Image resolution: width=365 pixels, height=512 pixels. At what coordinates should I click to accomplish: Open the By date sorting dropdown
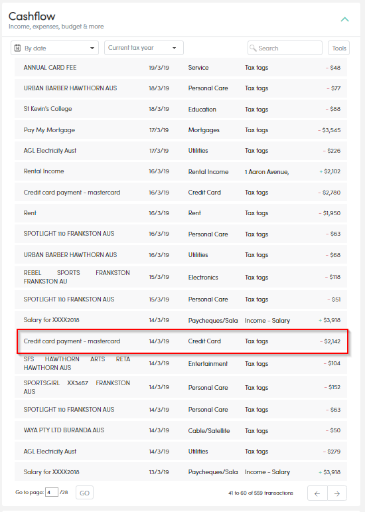[x=55, y=48]
